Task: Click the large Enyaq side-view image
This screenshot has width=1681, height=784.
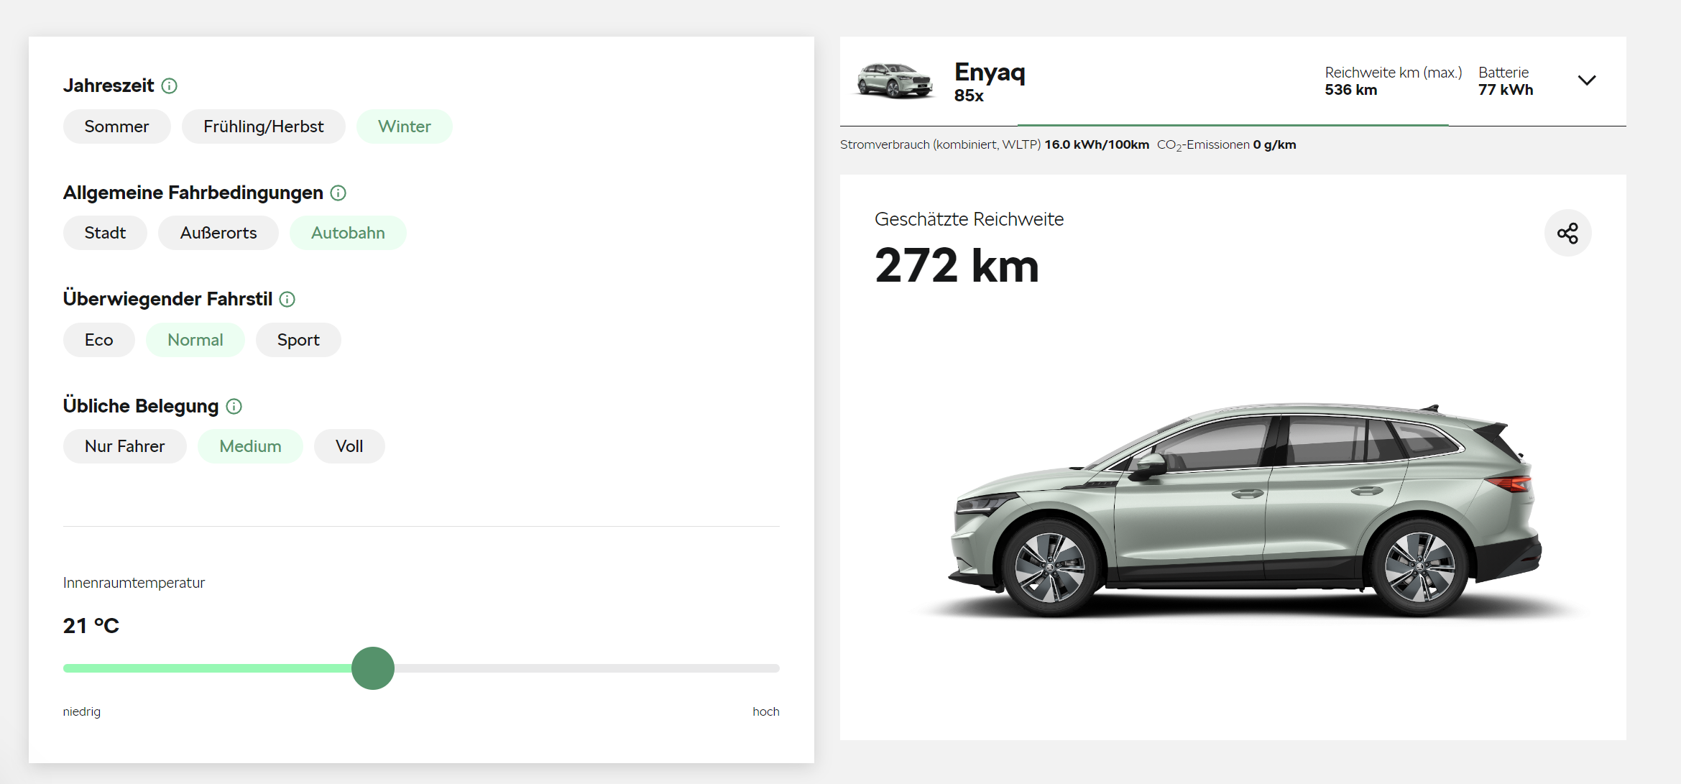Action: (x=1247, y=510)
